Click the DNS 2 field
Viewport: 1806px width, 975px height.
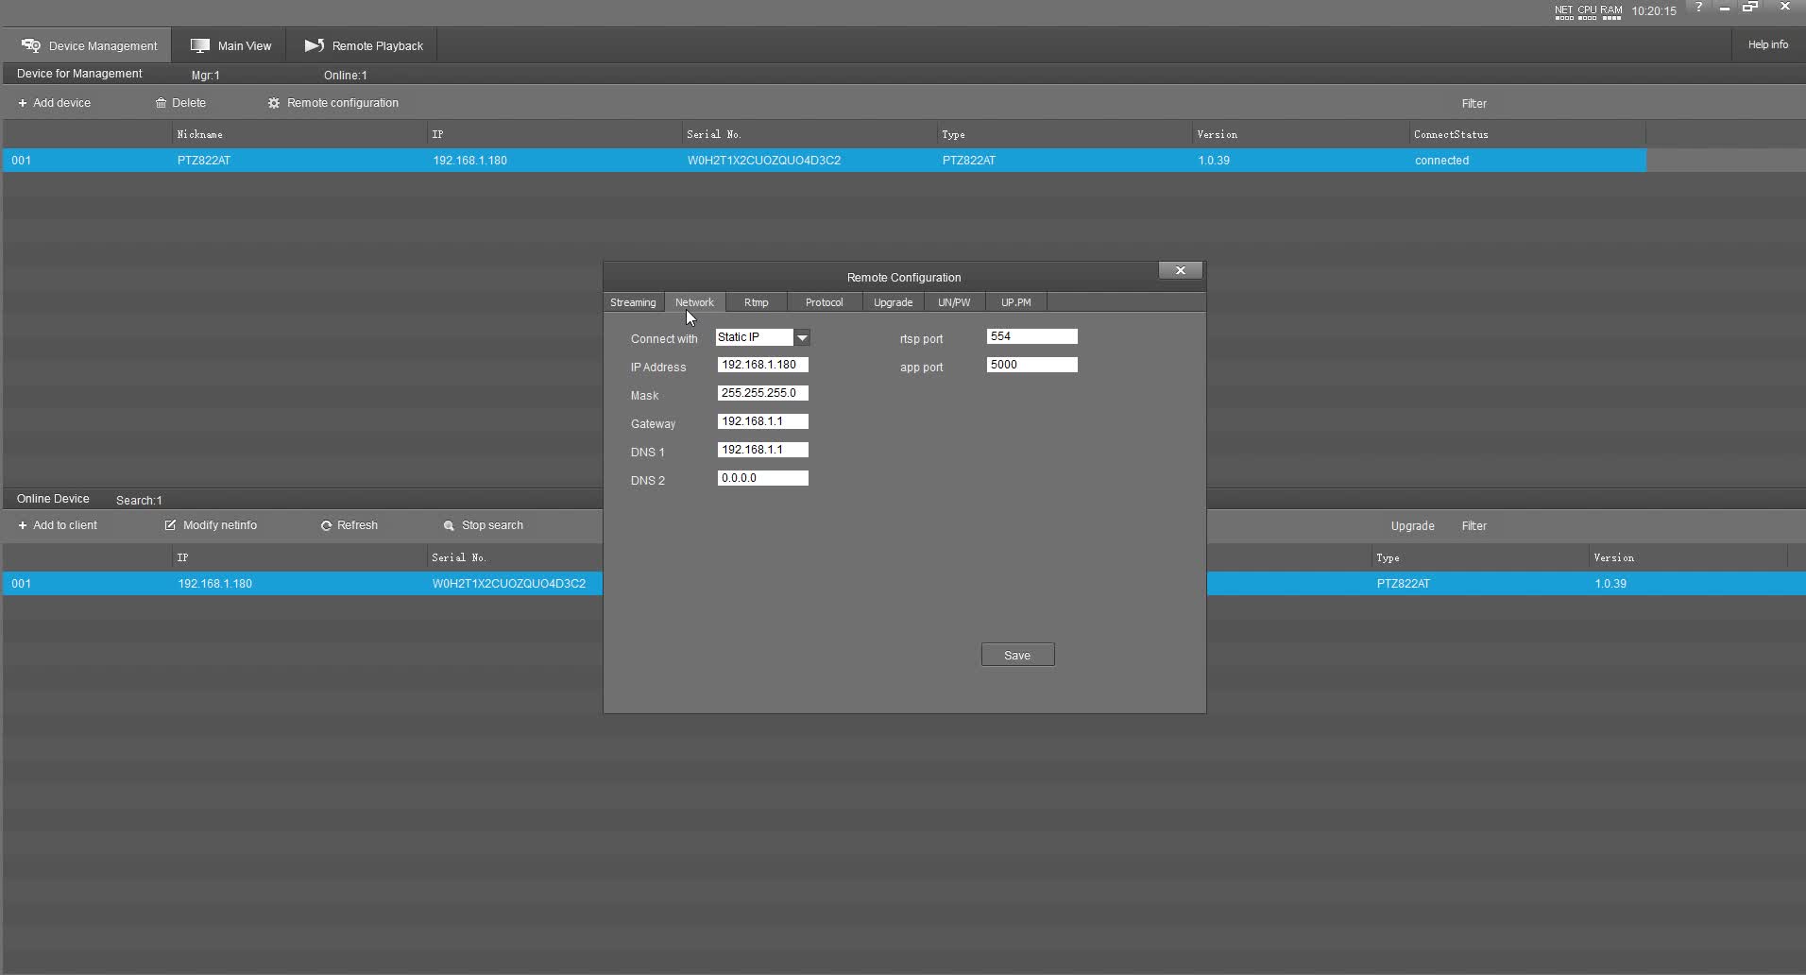(762, 478)
